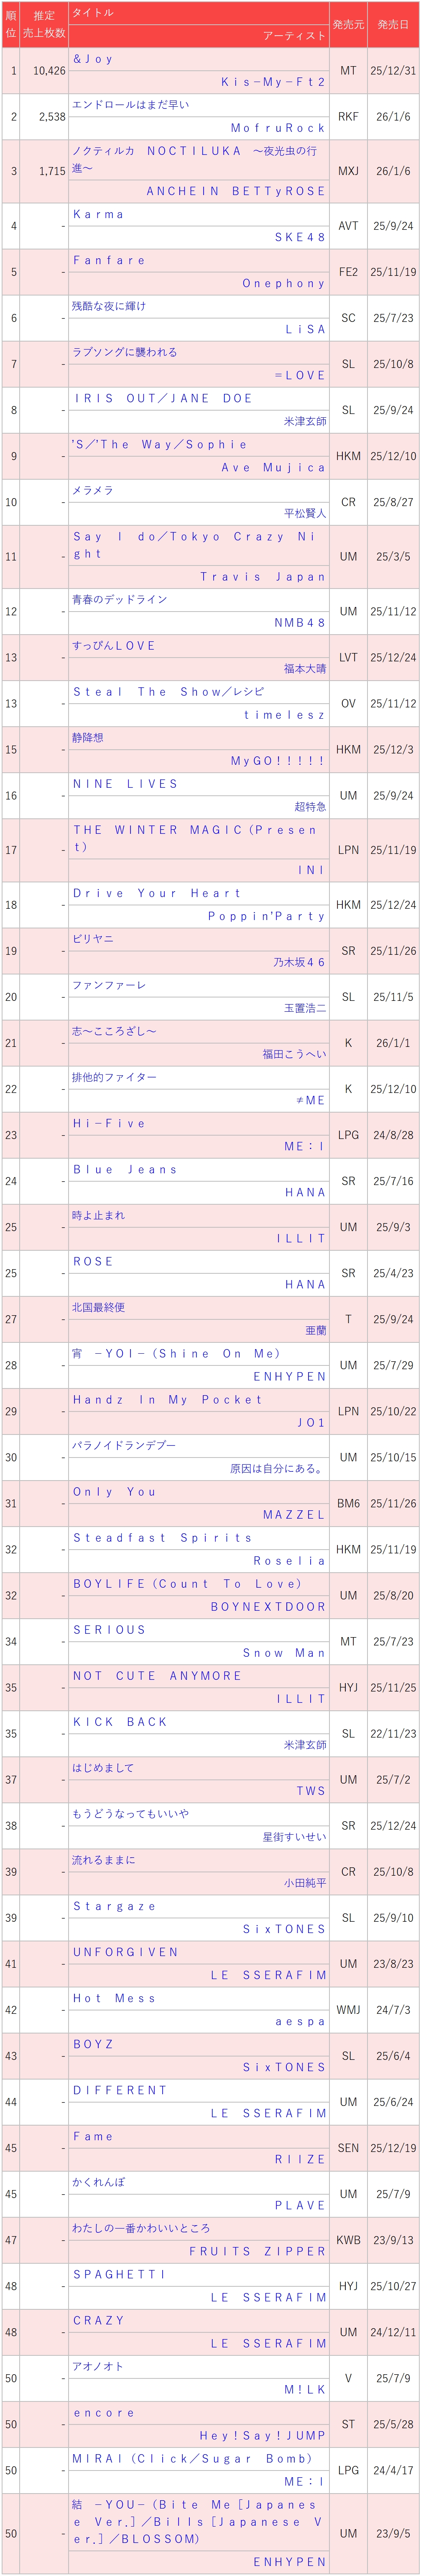421x2576 pixels.
Task: Select Snow Man artist link
Action: (x=284, y=1653)
